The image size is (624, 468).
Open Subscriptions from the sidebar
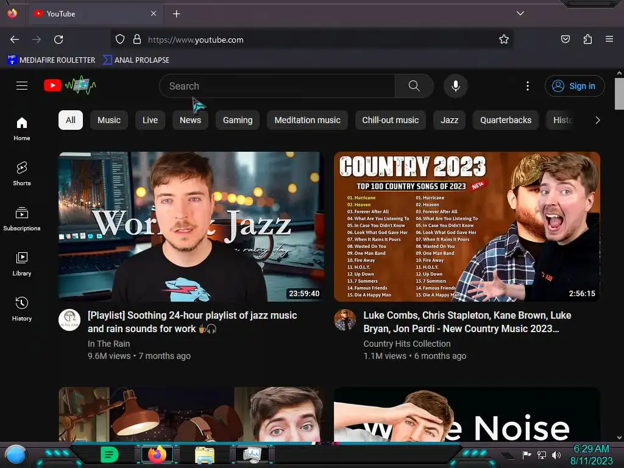coord(22,219)
